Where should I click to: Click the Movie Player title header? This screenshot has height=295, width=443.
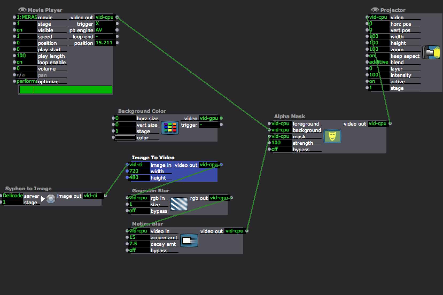click(45, 10)
